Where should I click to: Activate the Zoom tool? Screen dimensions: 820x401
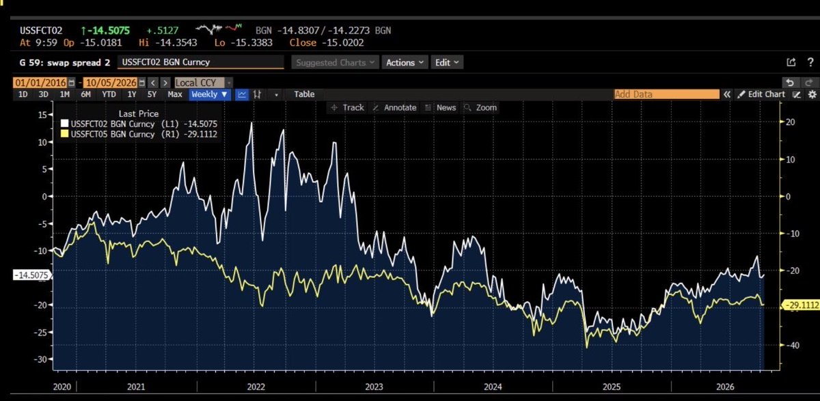(480, 107)
